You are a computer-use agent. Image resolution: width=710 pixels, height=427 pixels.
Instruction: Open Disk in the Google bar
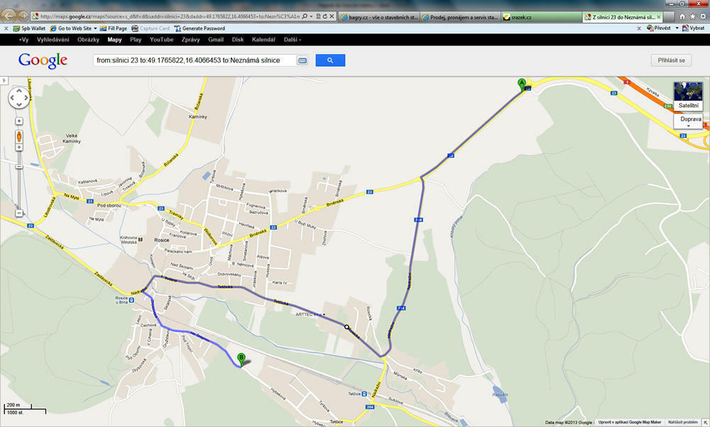[x=238, y=40]
